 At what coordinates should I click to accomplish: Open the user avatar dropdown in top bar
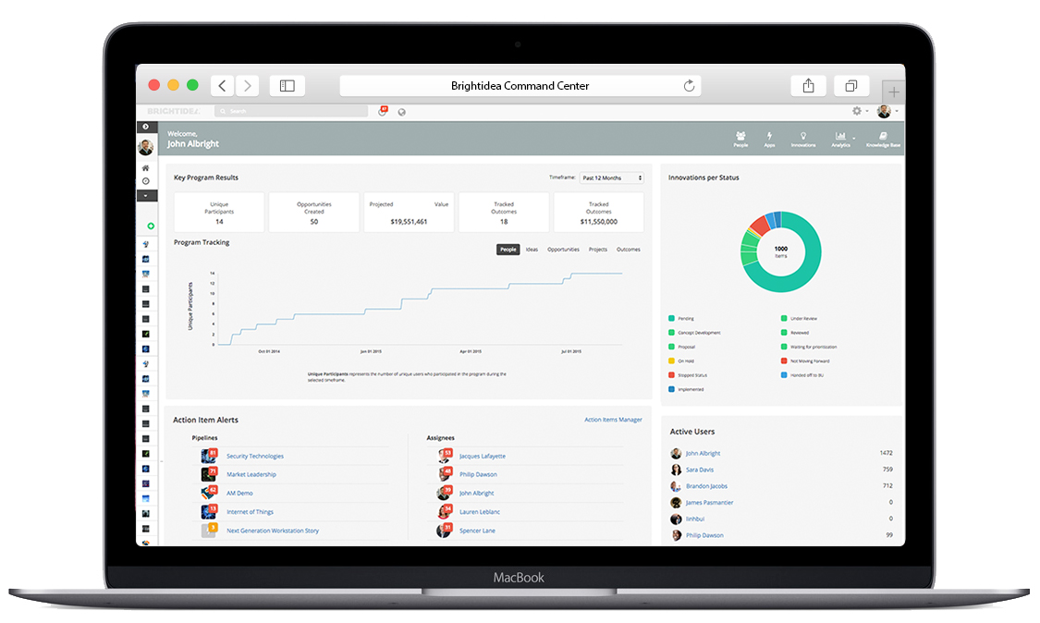(x=887, y=112)
